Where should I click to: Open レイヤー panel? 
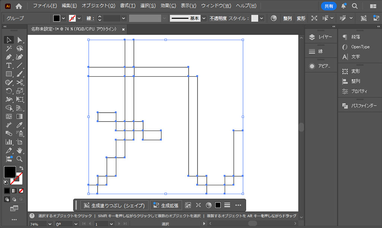tap(321, 37)
